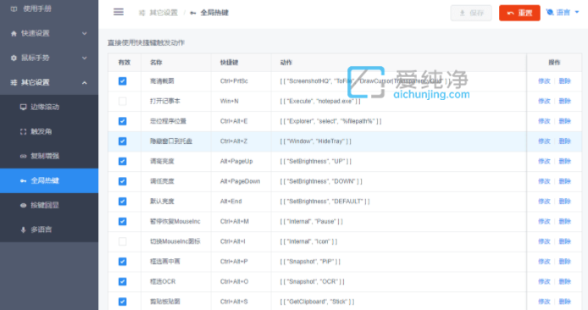588x310 pixels.
Task: Click 删除 for the 打开记事本 row
Action: tap(565, 101)
